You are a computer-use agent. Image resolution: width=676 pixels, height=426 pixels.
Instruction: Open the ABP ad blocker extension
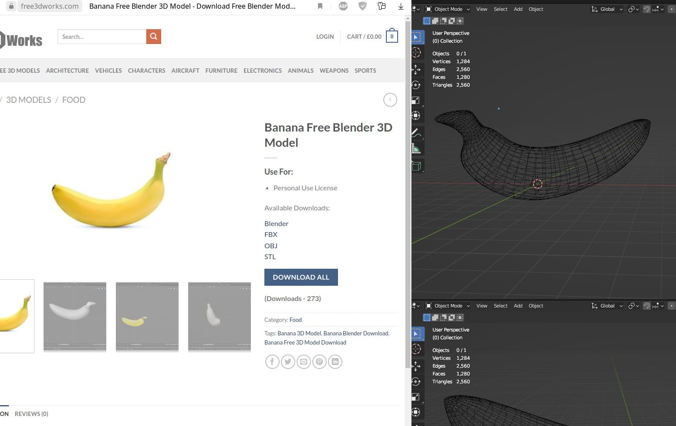click(x=343, y=6)
